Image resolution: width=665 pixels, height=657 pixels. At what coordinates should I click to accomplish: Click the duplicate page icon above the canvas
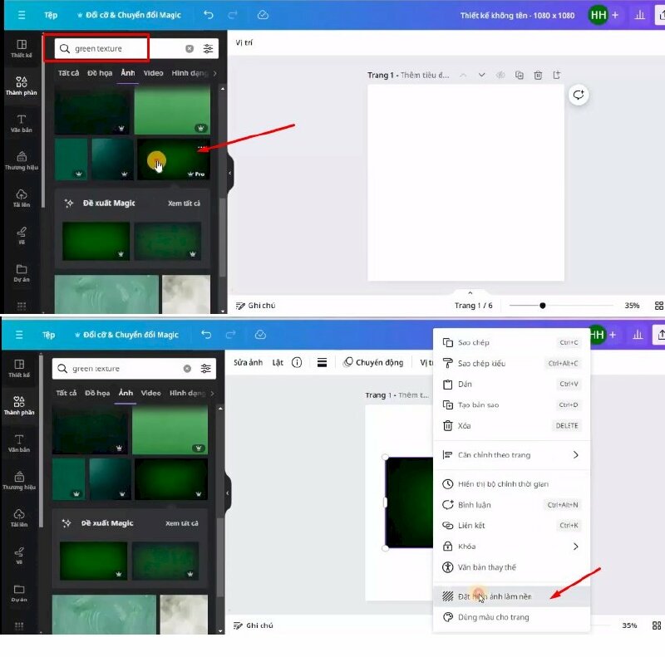[520, 76]
